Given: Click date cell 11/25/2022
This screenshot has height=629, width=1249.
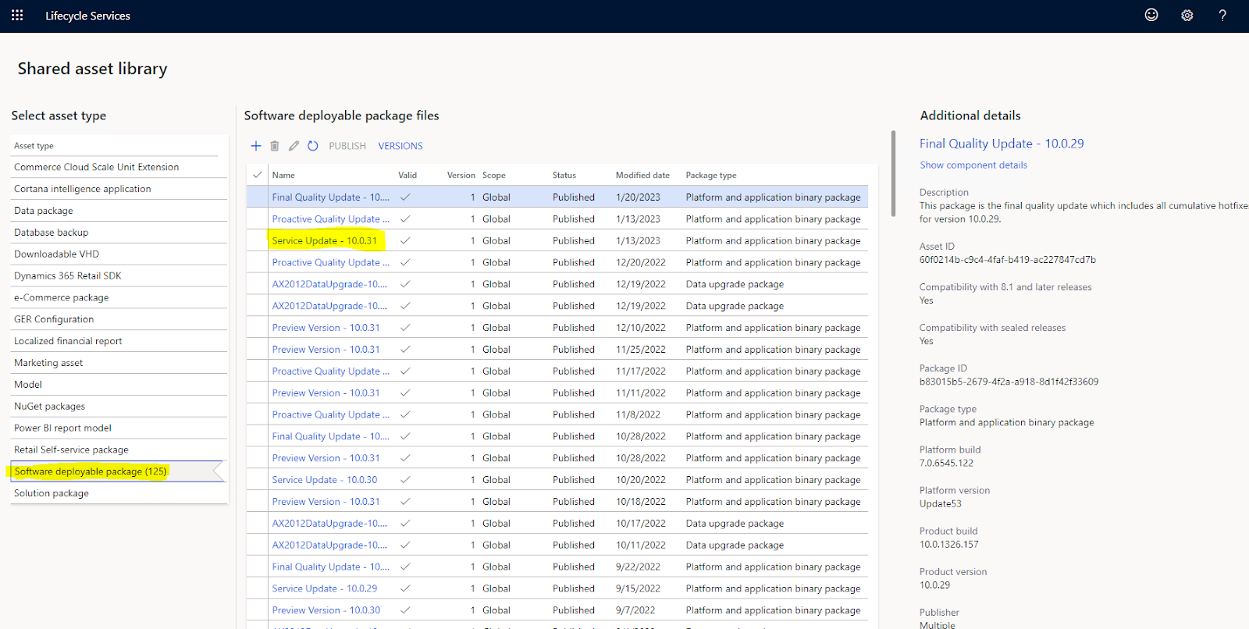Looking at the screenshot, I should tap(641, 350).
